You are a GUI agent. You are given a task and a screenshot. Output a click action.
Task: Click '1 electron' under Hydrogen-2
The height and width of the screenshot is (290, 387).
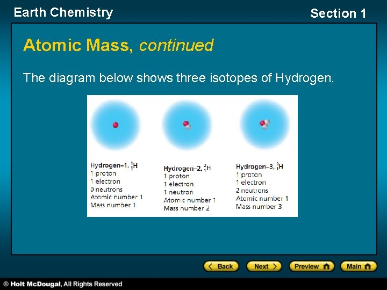[178, 184]
